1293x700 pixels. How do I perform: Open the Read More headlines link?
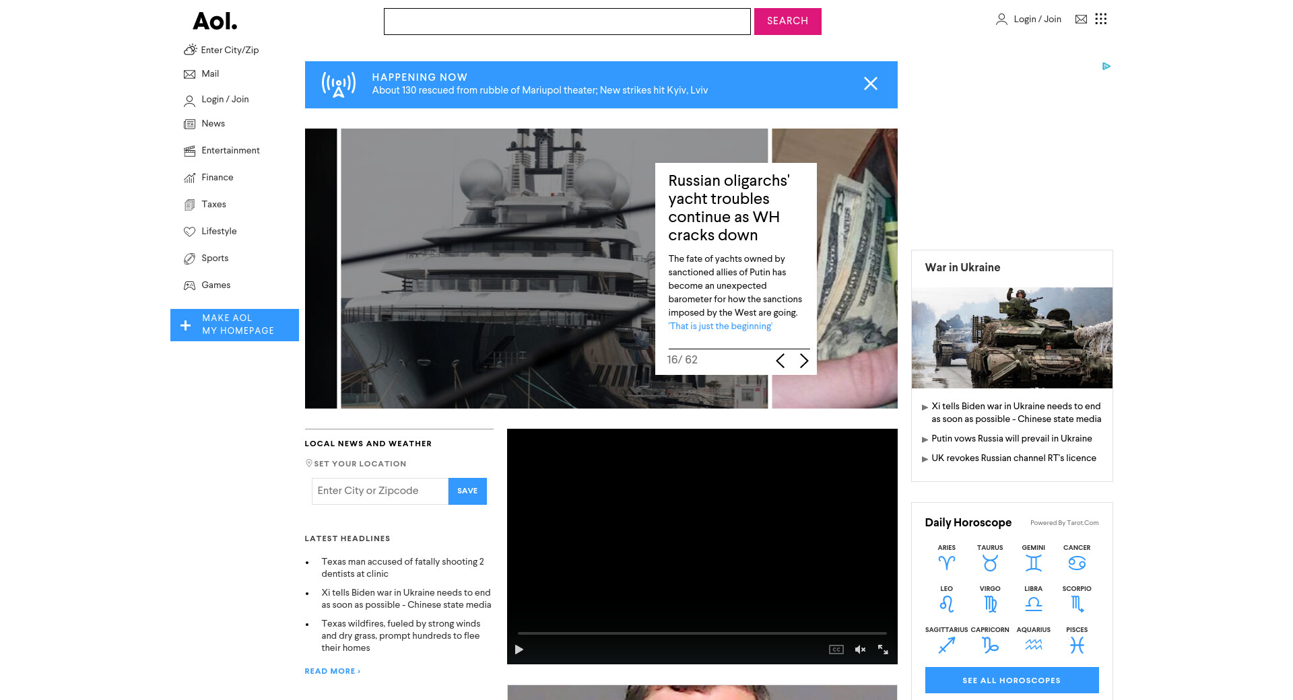333,672
